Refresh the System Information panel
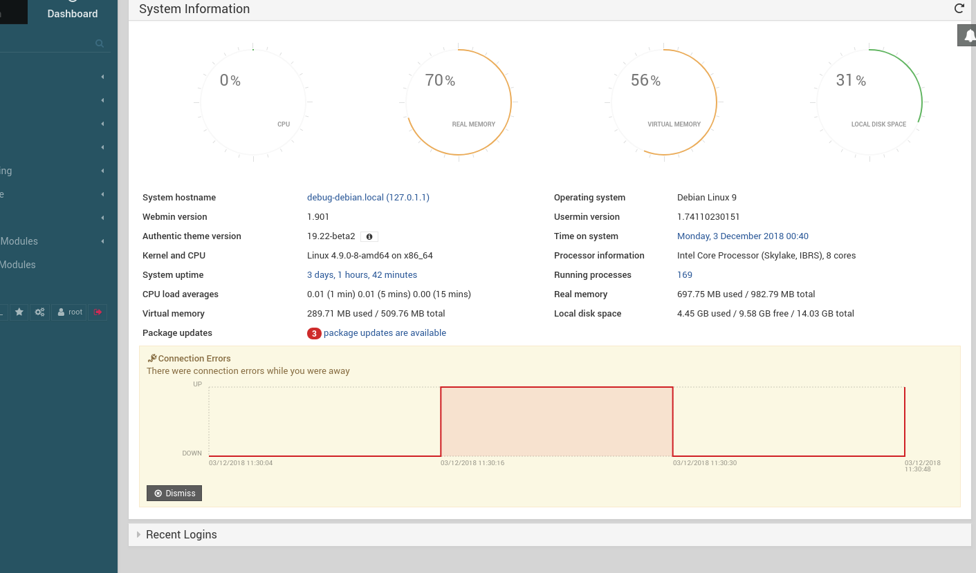Viewport: 976px width, 573px height. point(959,8)
